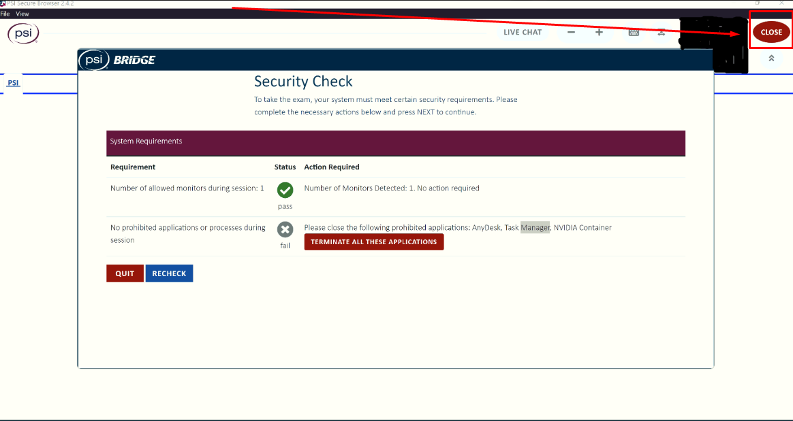The height and width of the screenshot is (421, 793).
Task: Click the 'fail' status label
Action: [285, 246]
